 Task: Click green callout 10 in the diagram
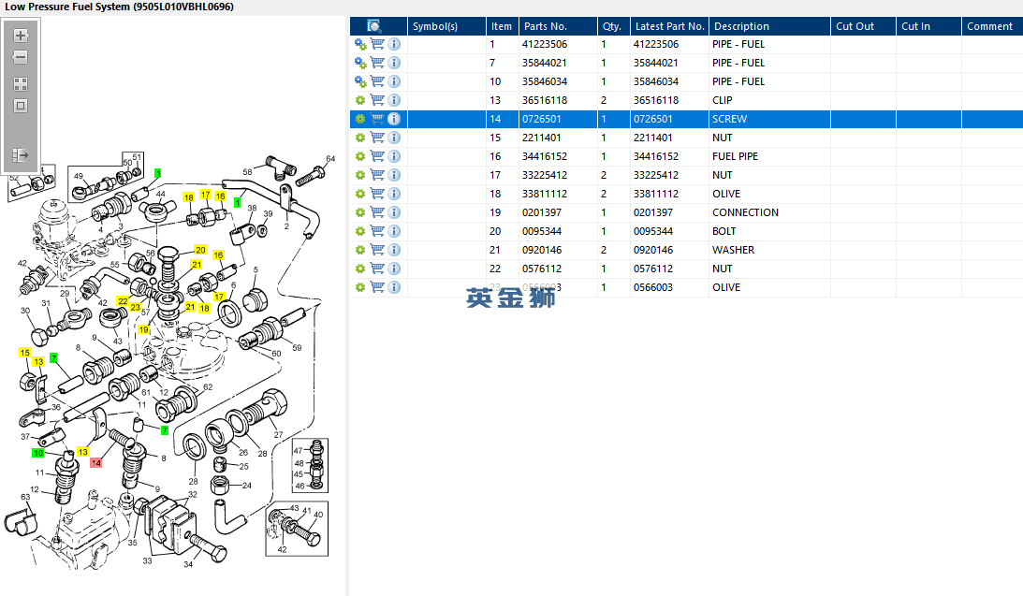(x=37, y=453)
